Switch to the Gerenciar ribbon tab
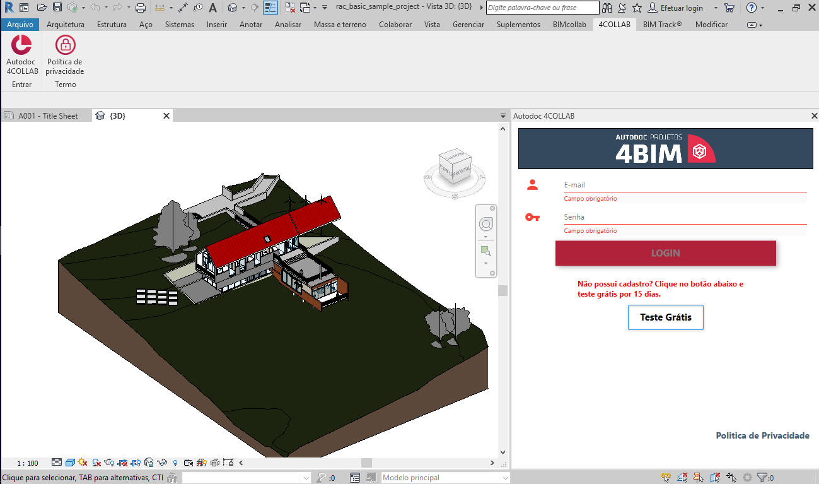The image size is (819, 484). tap(468, 25)
